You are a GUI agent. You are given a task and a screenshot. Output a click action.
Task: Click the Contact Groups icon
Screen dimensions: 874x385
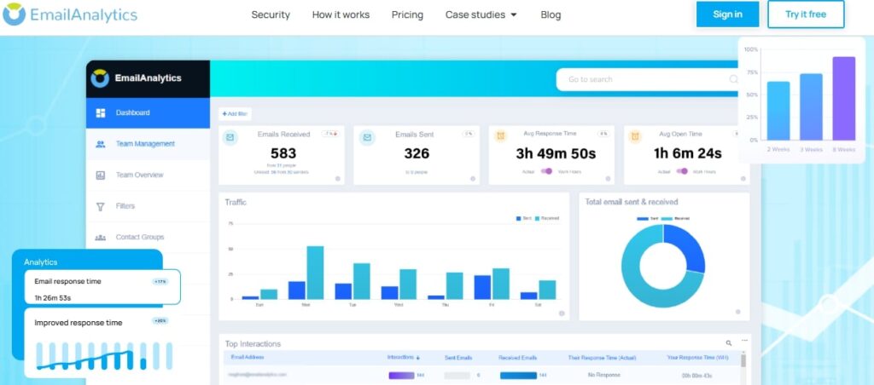[101, 238]
